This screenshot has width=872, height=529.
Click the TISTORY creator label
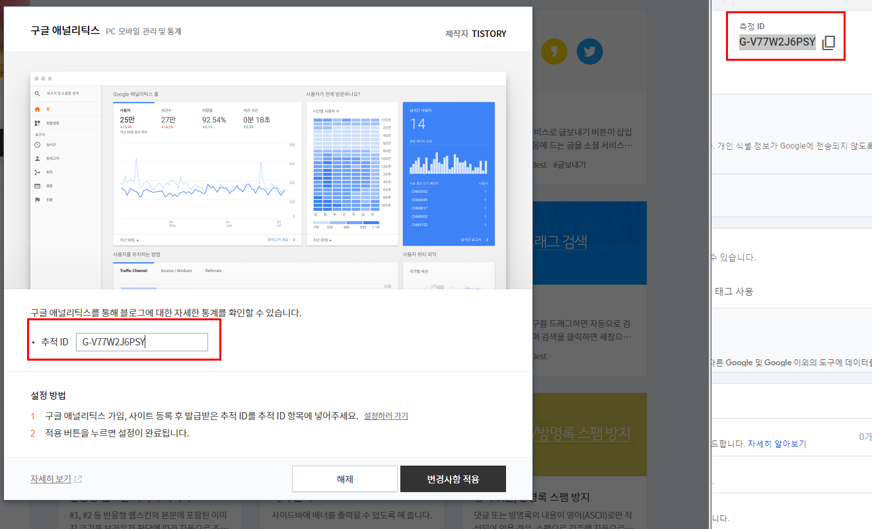click(489, 34)
